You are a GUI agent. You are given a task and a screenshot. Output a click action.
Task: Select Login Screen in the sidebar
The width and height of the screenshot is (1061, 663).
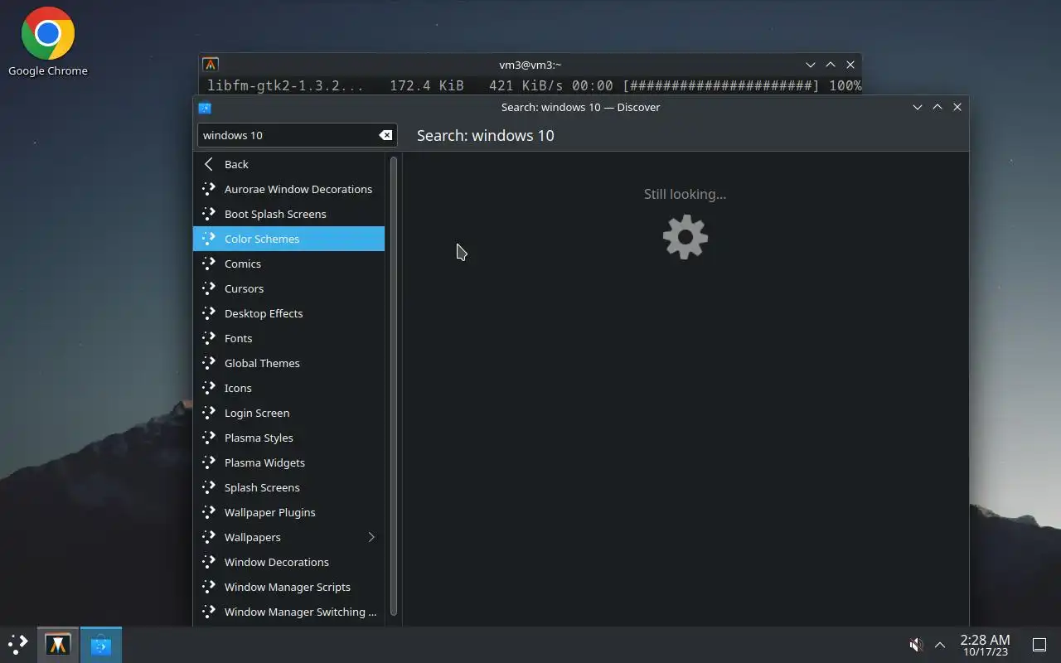click(x=288, y=413)
